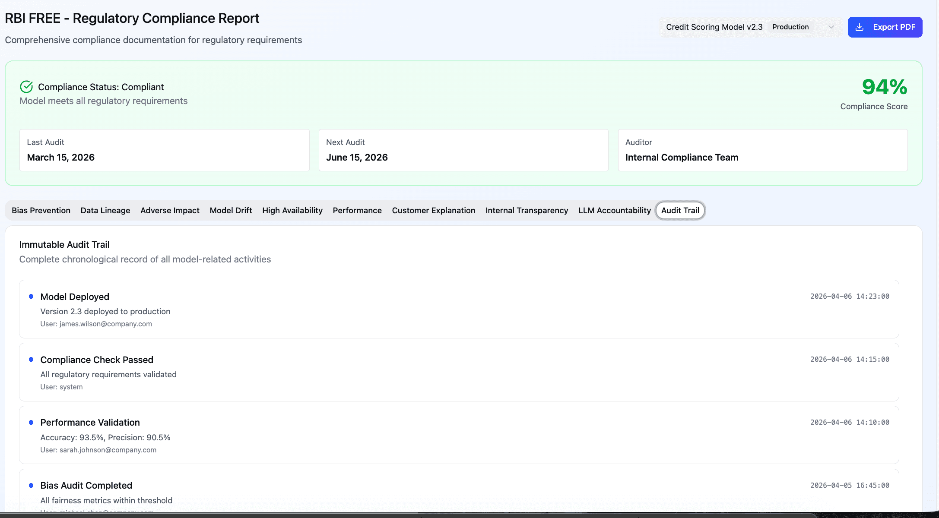Select the Model Deployed audit entry title
Image resolution: width=939 pixels, height=518 pixels.
[75, 297]
